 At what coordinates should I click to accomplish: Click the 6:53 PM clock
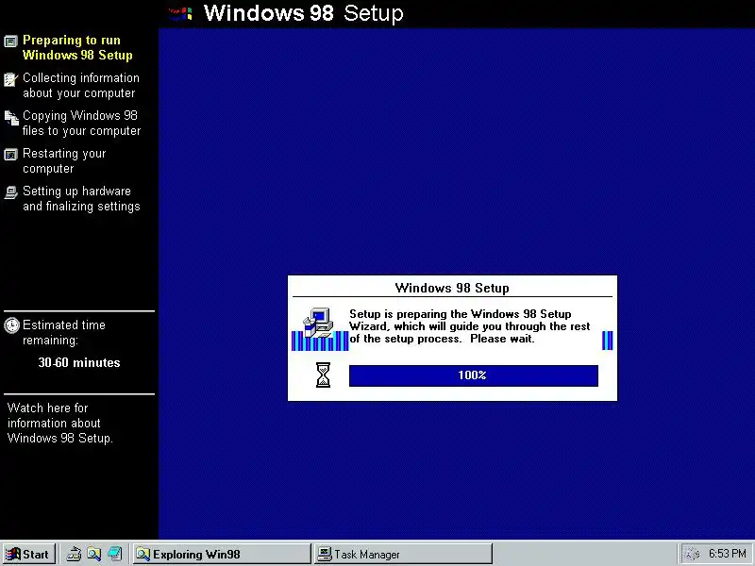point(727,554)
